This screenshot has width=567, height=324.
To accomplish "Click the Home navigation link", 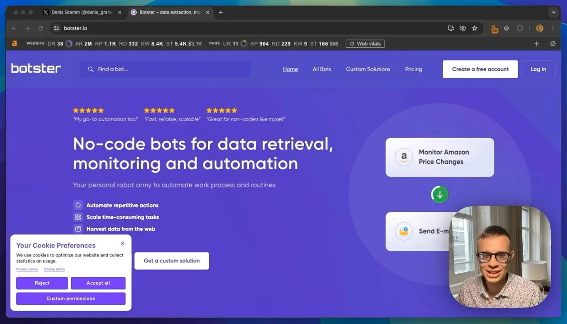I will [x=290, y=69].
